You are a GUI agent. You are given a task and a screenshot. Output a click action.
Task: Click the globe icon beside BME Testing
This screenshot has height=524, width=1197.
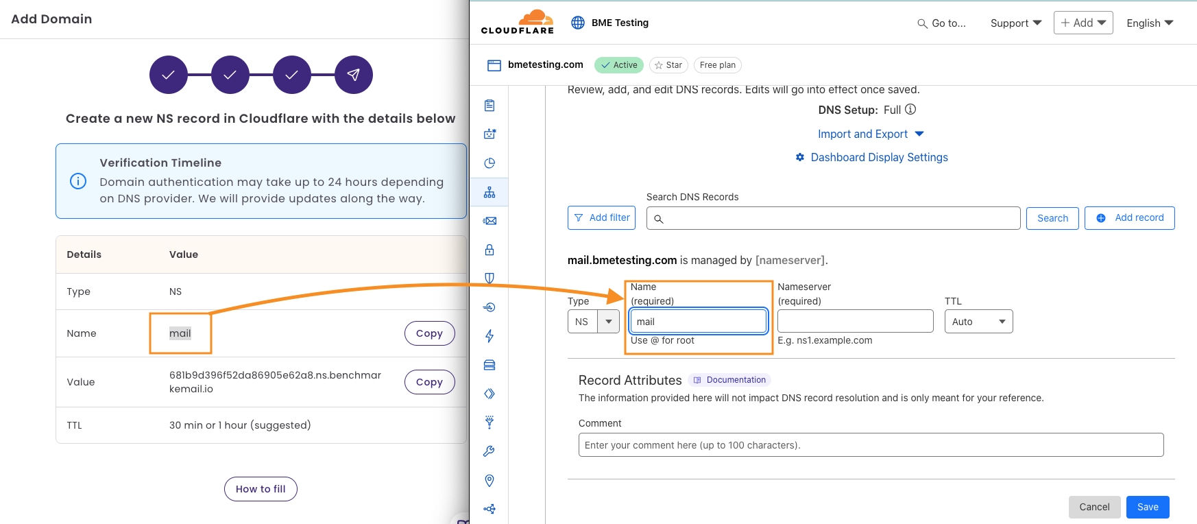point(578,23)
